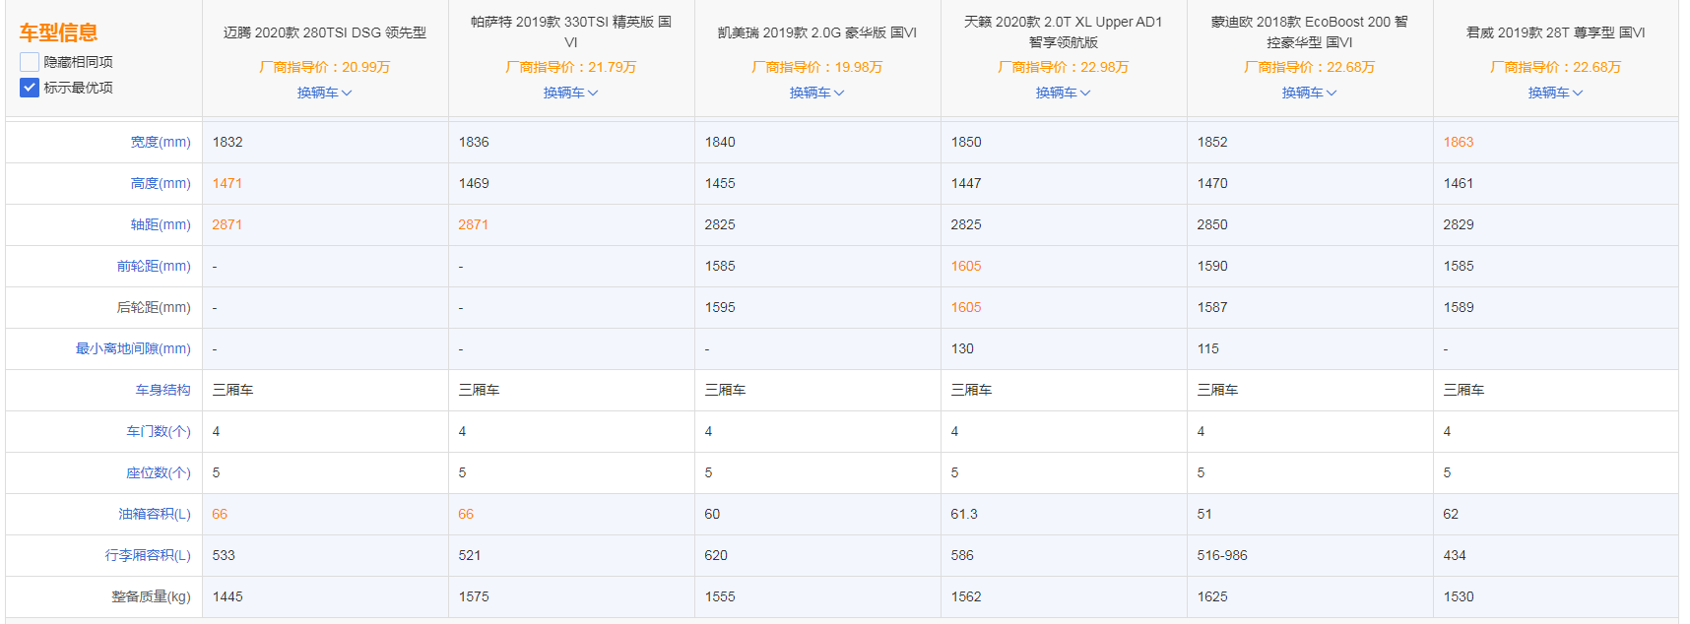Check the 隐藏相同项 checkbox
1690x624 pixels.
point(30,62)
